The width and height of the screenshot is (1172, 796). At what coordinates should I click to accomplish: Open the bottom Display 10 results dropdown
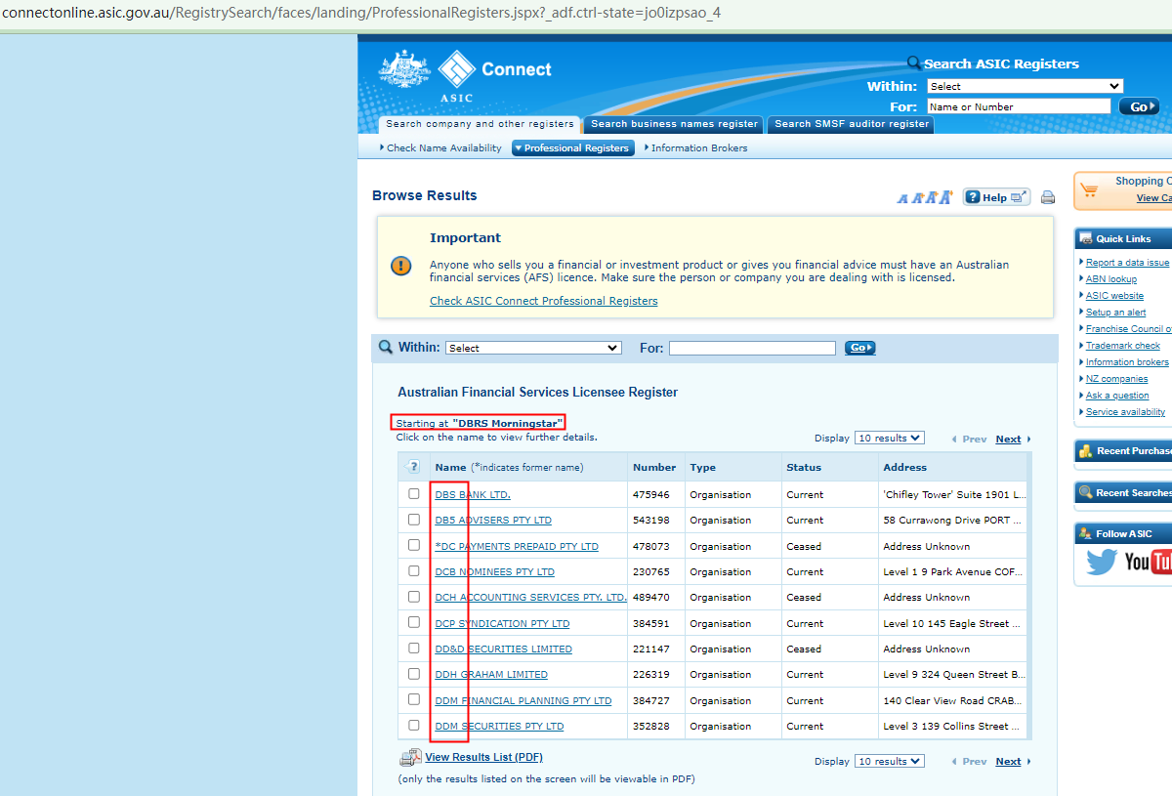point(889,762)
